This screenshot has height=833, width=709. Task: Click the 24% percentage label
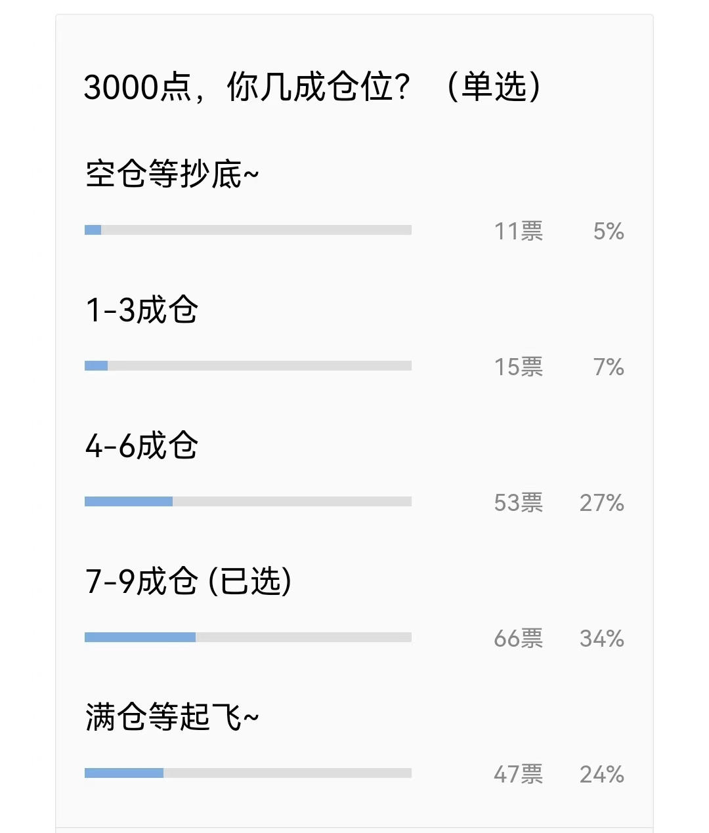pos(601,775)
